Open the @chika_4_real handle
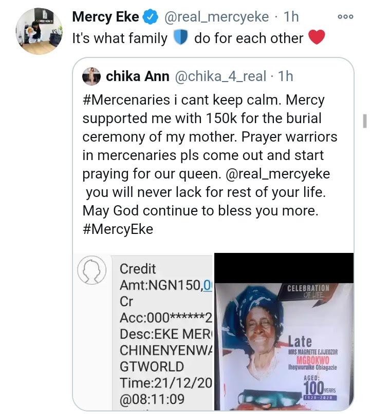The image size is (370, 414). click(221, 76)
